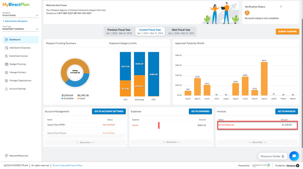The image size is (303, 169).
Task: Open Account Settings person icon
Action: coord(6,89)
